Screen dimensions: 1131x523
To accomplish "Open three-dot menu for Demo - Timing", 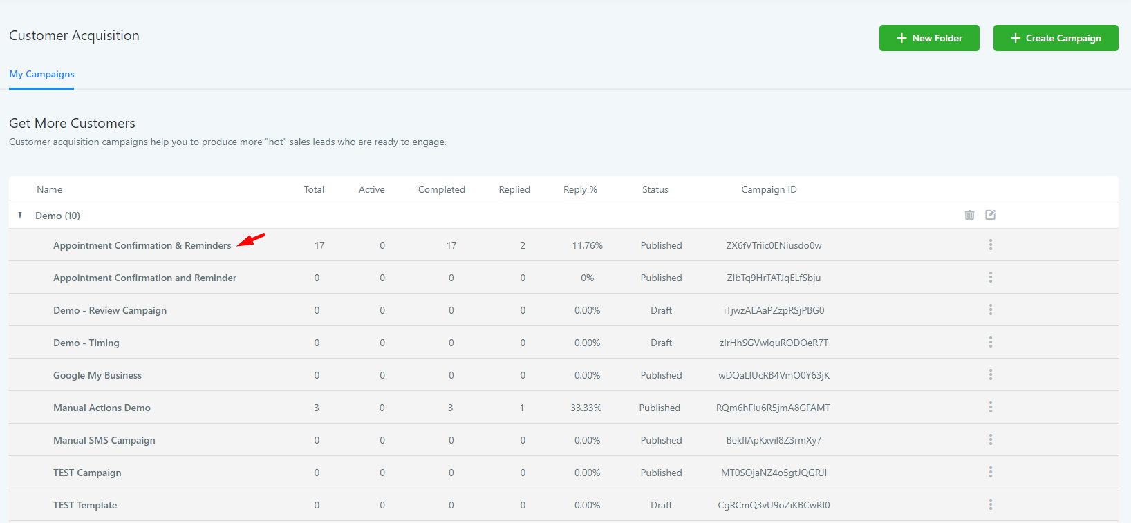I will 990,342.
